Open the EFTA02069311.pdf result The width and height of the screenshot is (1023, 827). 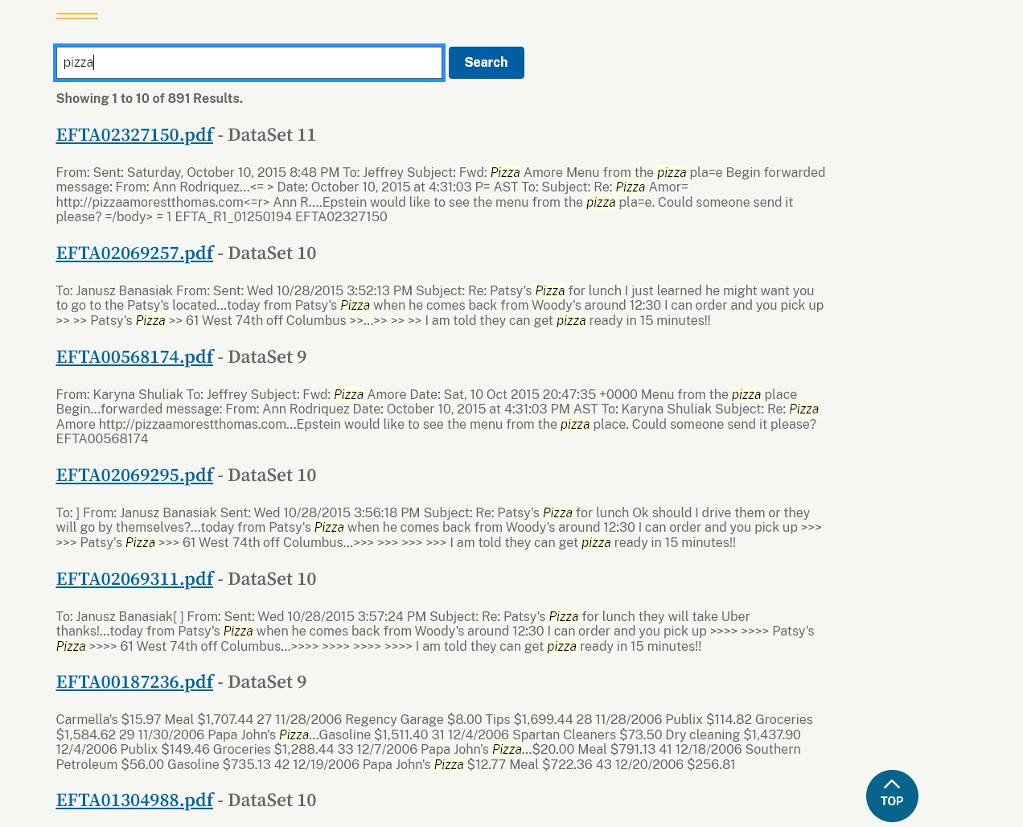(x=134, y=579)
